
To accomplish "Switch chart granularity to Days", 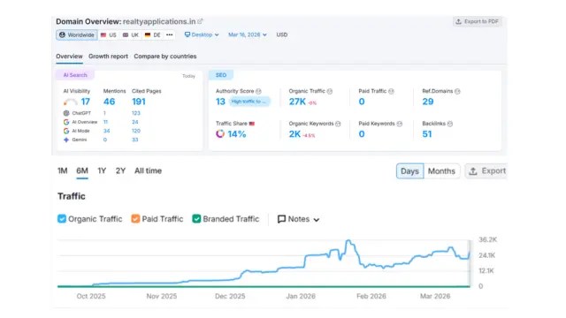I will click(x=409, y=171).
